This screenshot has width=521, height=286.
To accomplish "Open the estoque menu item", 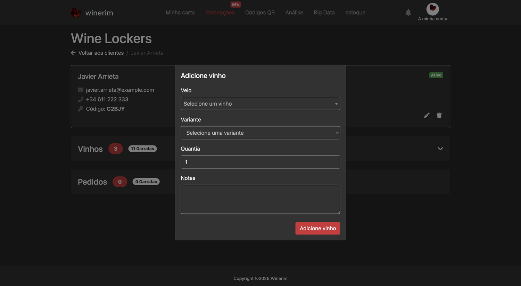I will click(x=355, y=12).
